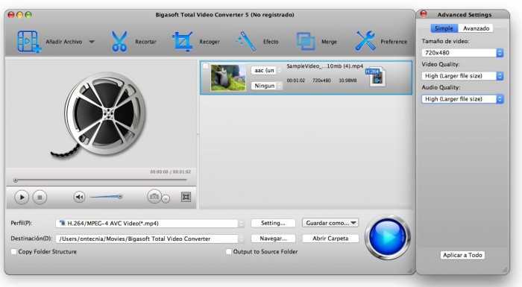Close the Advanced Settings panel
Viewport: 522px width, 287px height.
(x=424, y=14)
